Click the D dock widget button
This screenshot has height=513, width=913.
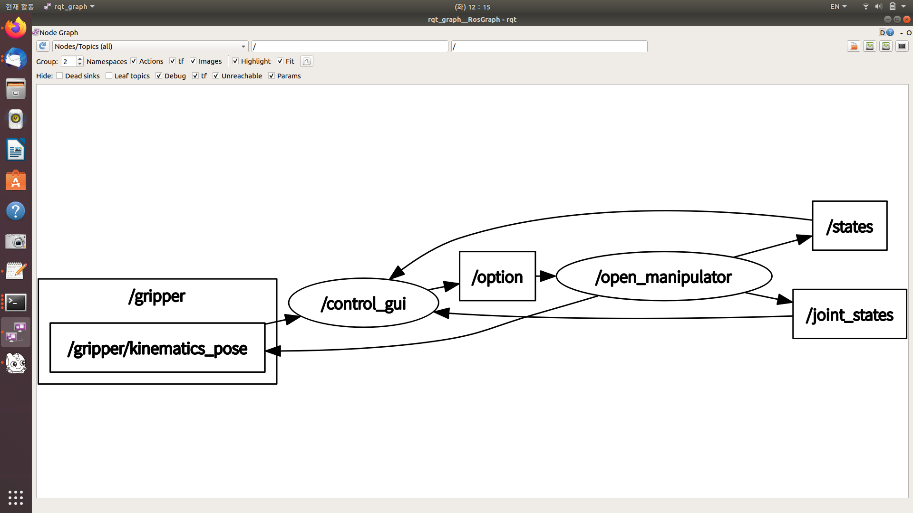(882, 32)
